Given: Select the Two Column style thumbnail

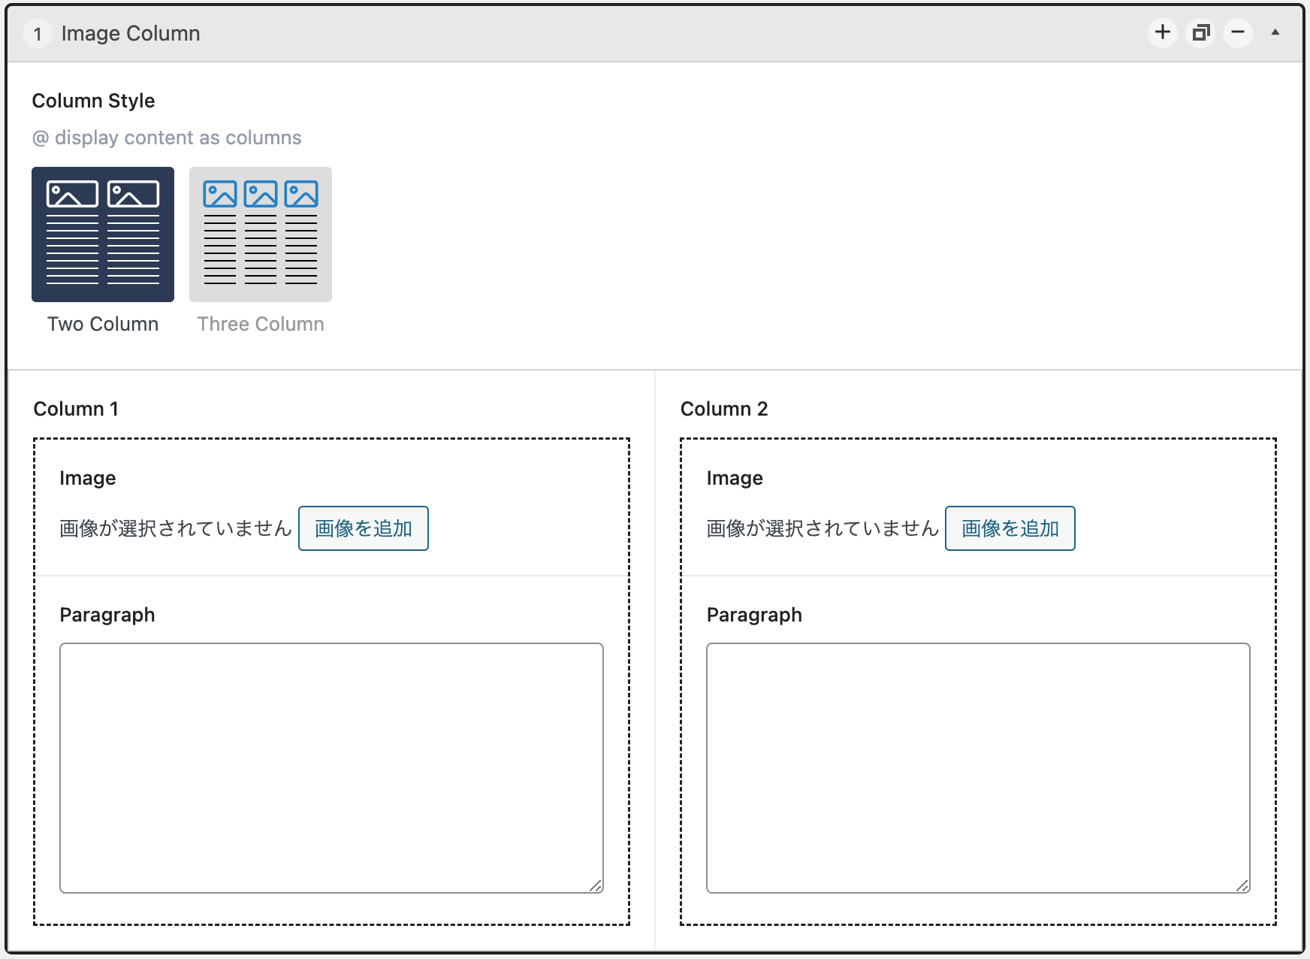Looking at the screenshot, I should (103, 234).
